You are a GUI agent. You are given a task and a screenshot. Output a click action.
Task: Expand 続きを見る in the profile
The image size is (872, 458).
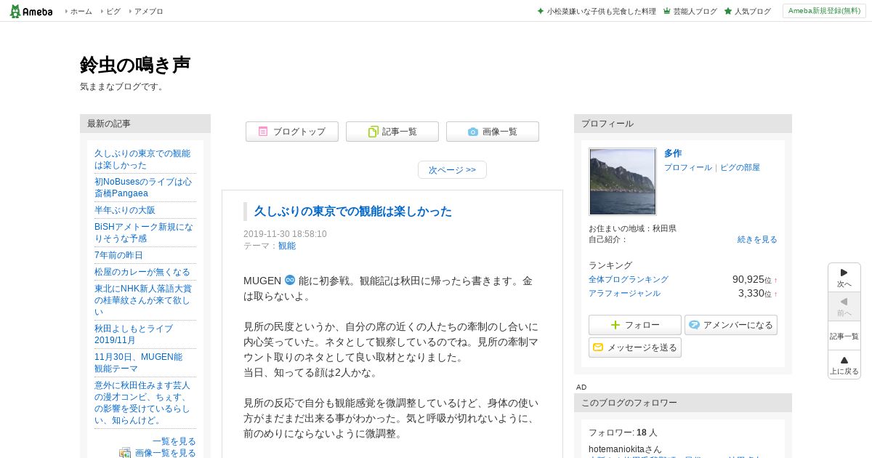pyautogui.click(x=757, y=239)
